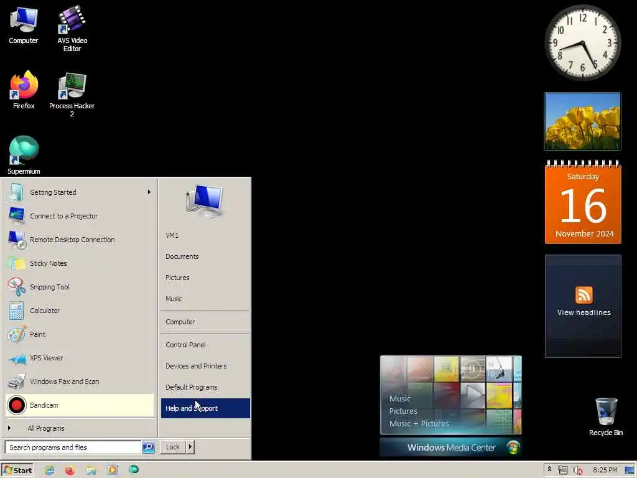The image size is (637, 478).
Task: Click the Paint palette icon
Action: (16, 334)
